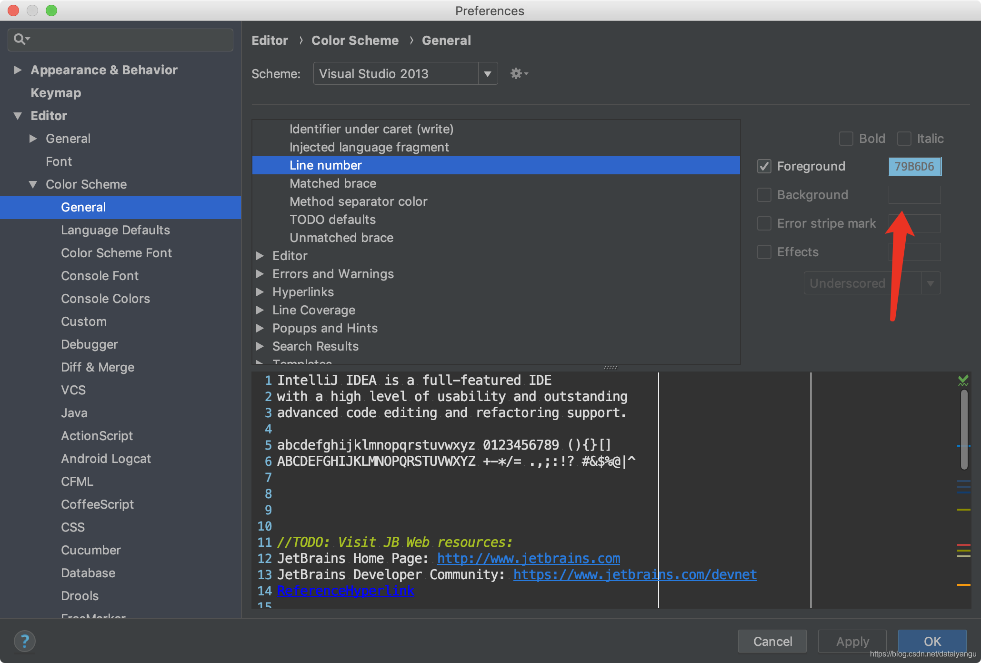Enable the Bold checkbox

[x=846, y=139]
